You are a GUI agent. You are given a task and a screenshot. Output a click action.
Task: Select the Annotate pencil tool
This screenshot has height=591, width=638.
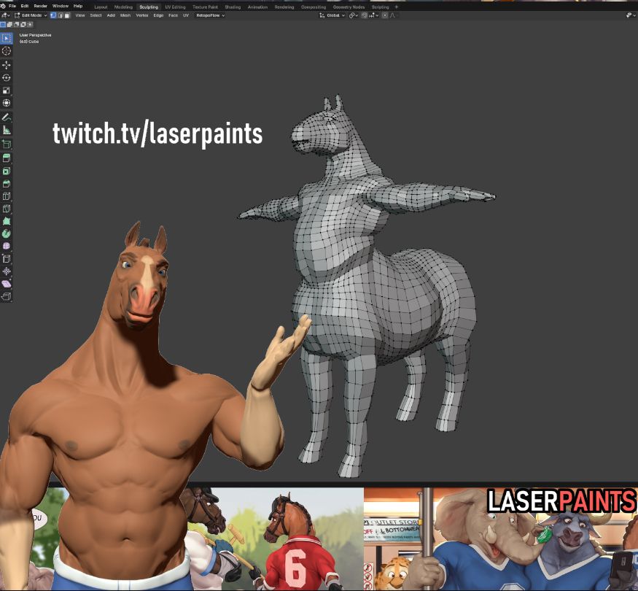click(6, 117)
